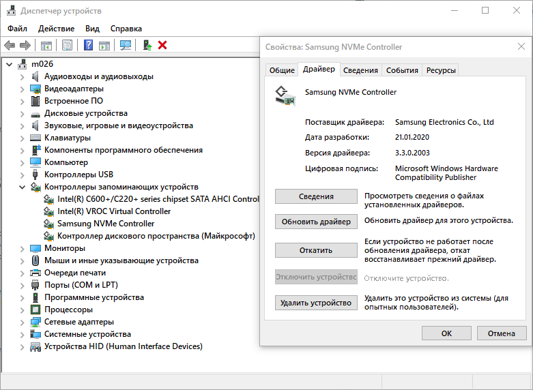Expand the Компьютер category
The image size is (533, 390).
22,162
